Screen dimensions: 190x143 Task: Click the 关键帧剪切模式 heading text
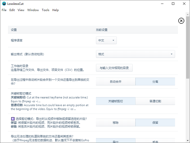[x=21, y=93]
